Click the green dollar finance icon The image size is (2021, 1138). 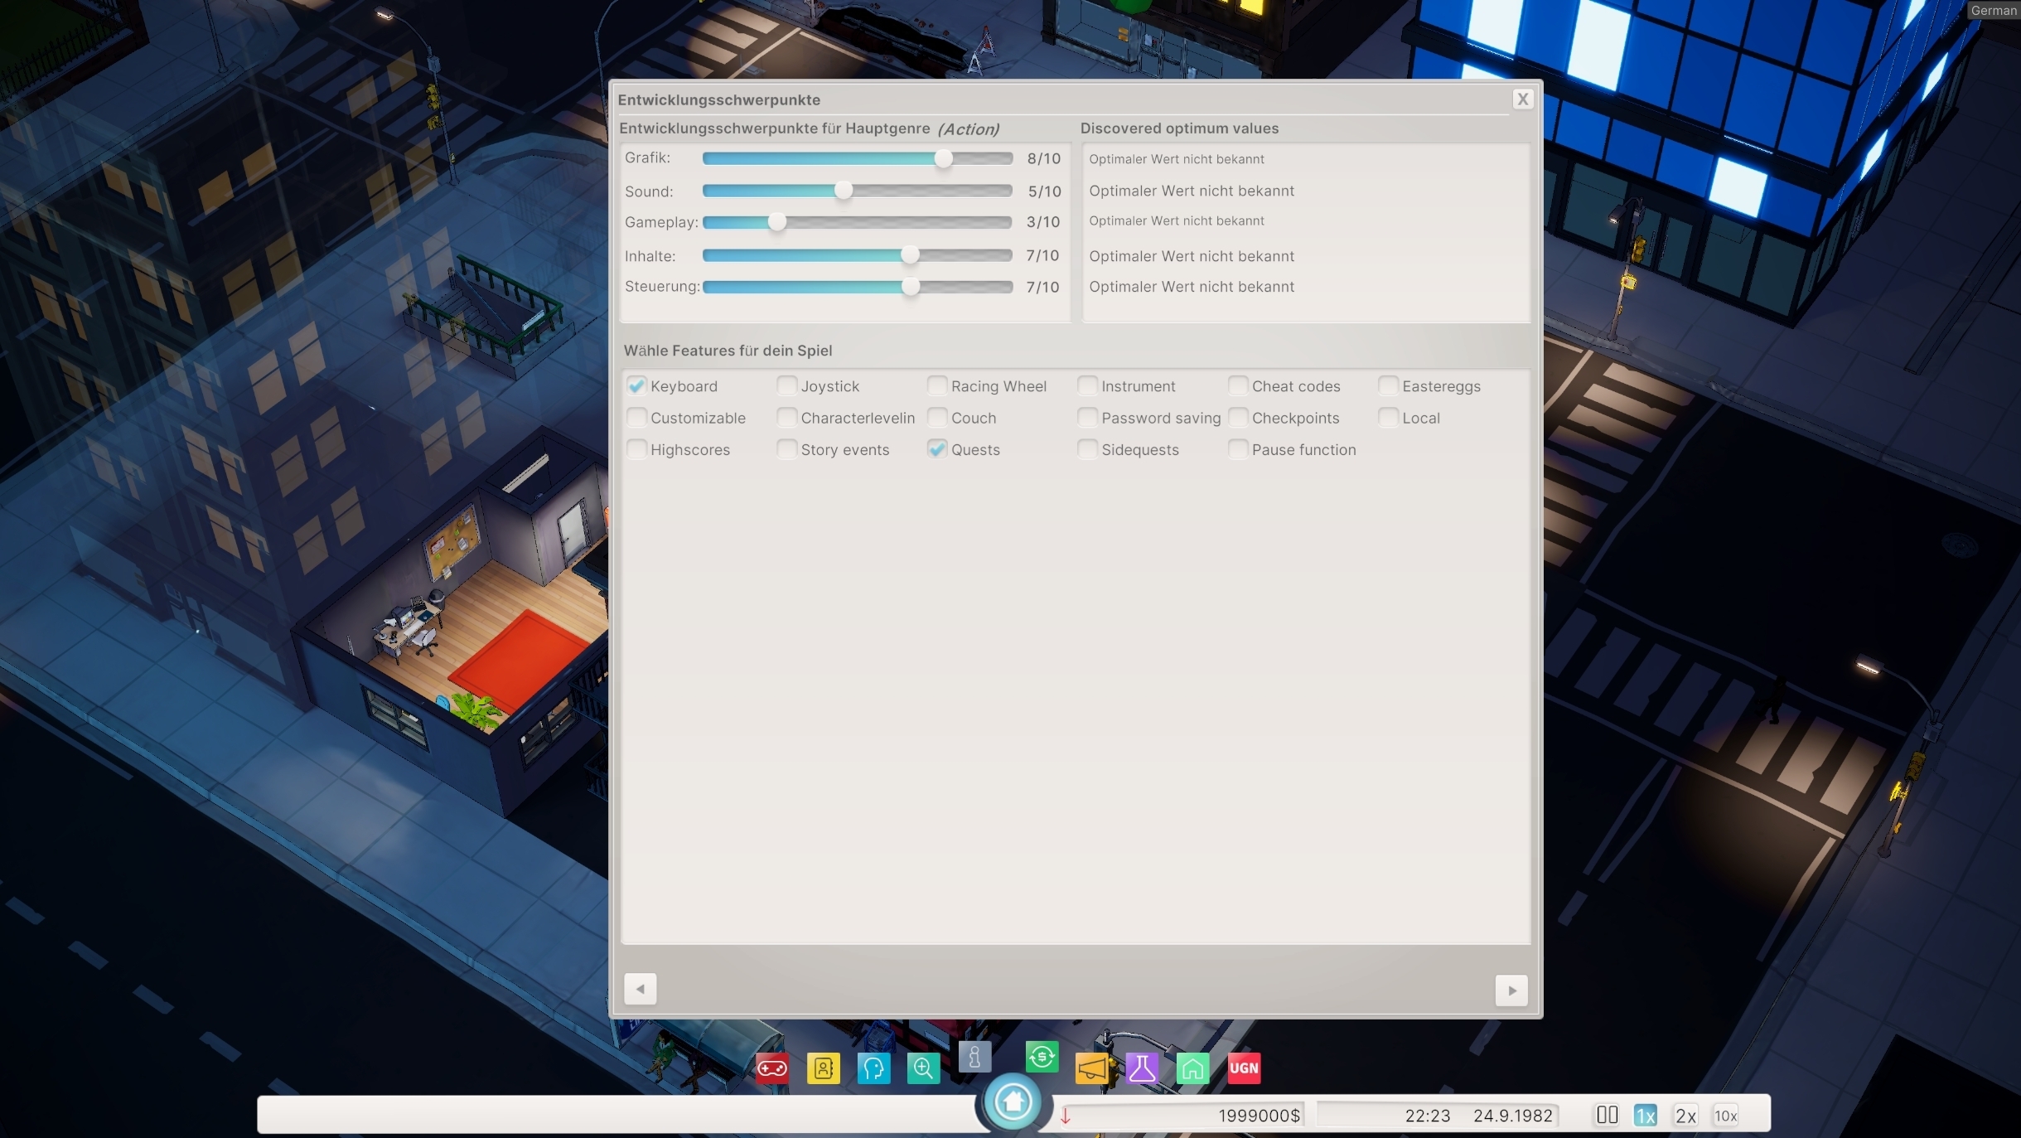pos(1042,1057)
